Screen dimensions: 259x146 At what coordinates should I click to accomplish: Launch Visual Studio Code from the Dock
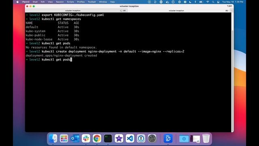click(x=130, y=138)
